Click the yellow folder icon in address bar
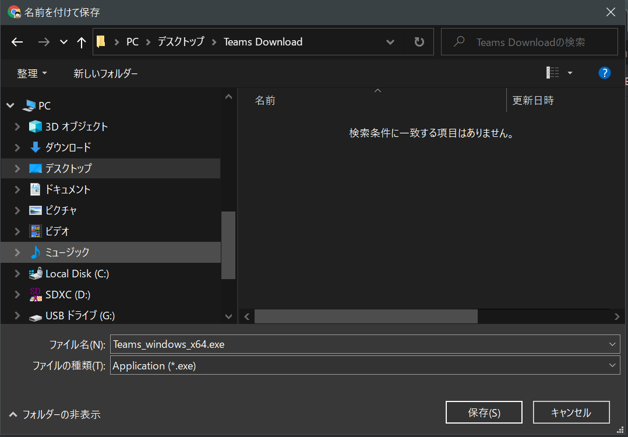 [101, 41]
